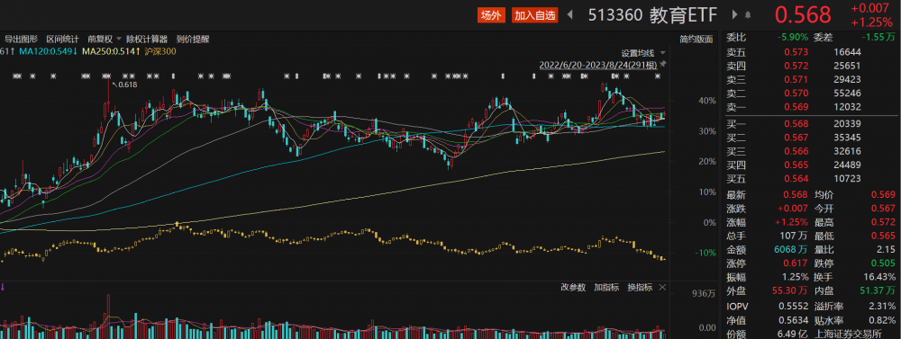Image resolution: width=901 pixels, height=339 pixels.
Task: Add 教育ETF via 加入自选 button
Action: [535, 15]
